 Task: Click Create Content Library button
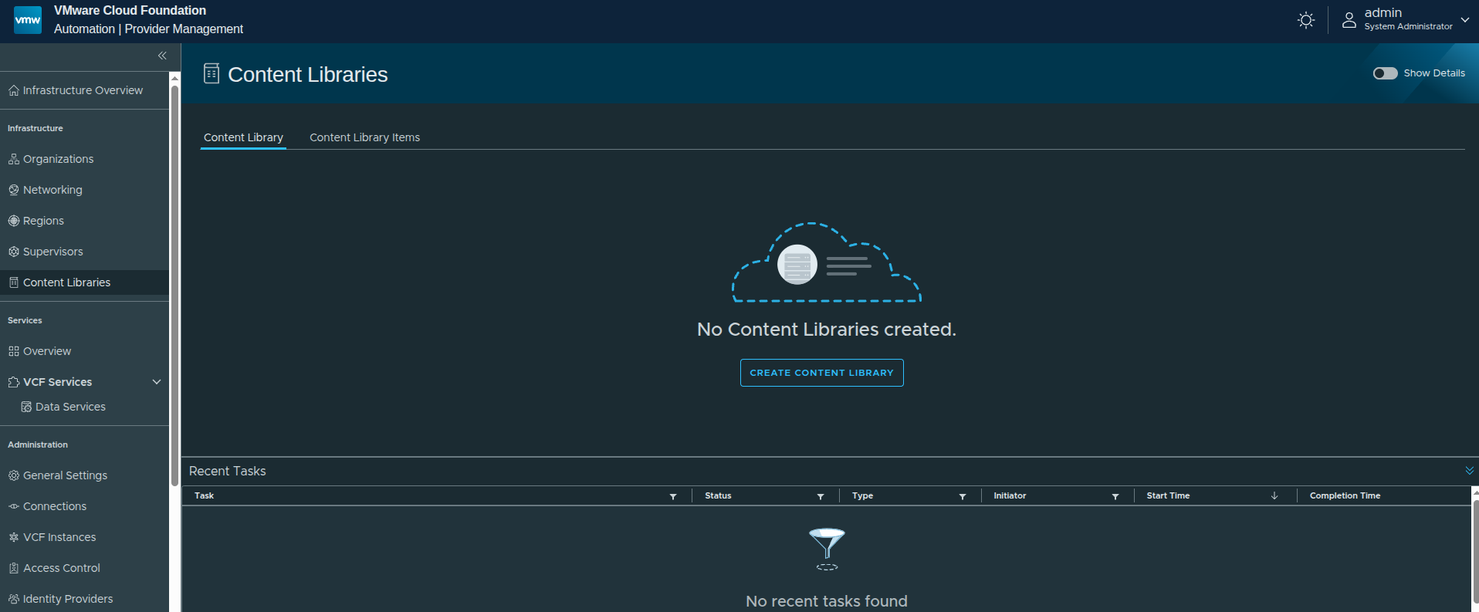(x=821, y=373)
